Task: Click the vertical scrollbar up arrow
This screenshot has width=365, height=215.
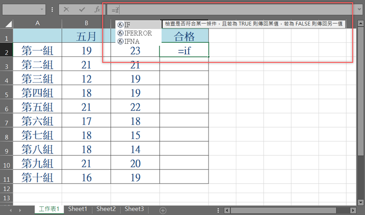Action: 360,23
